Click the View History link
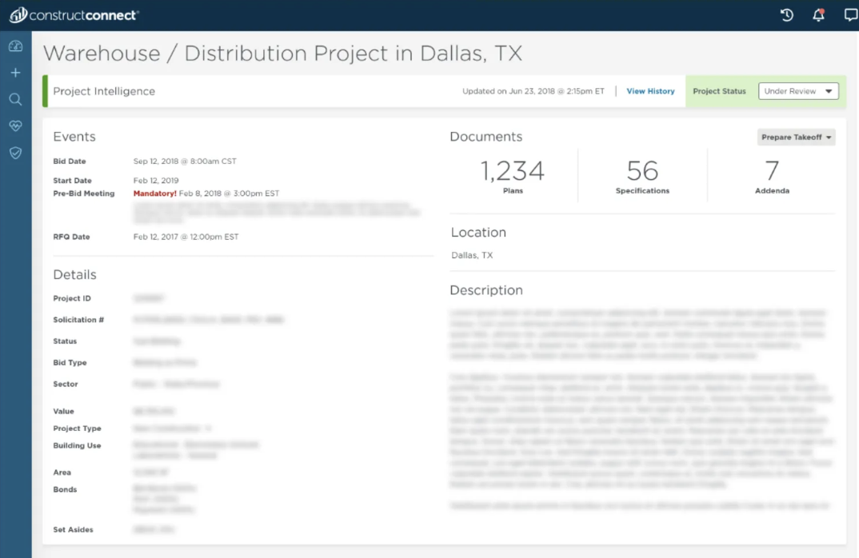 tap(650, 91)
